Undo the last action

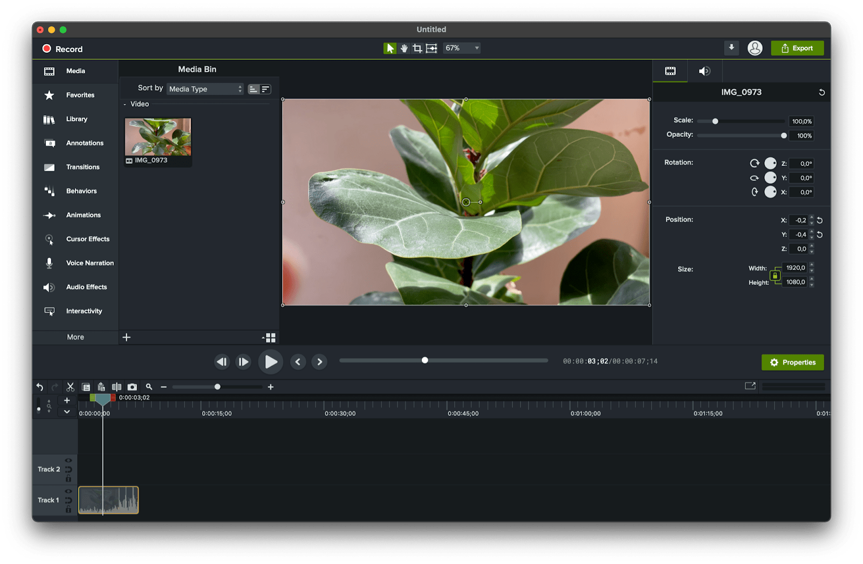pyautogui.click(x=39, y=387)
